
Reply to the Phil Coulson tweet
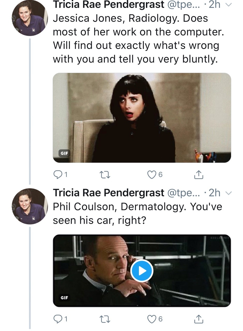click(57, 319)
